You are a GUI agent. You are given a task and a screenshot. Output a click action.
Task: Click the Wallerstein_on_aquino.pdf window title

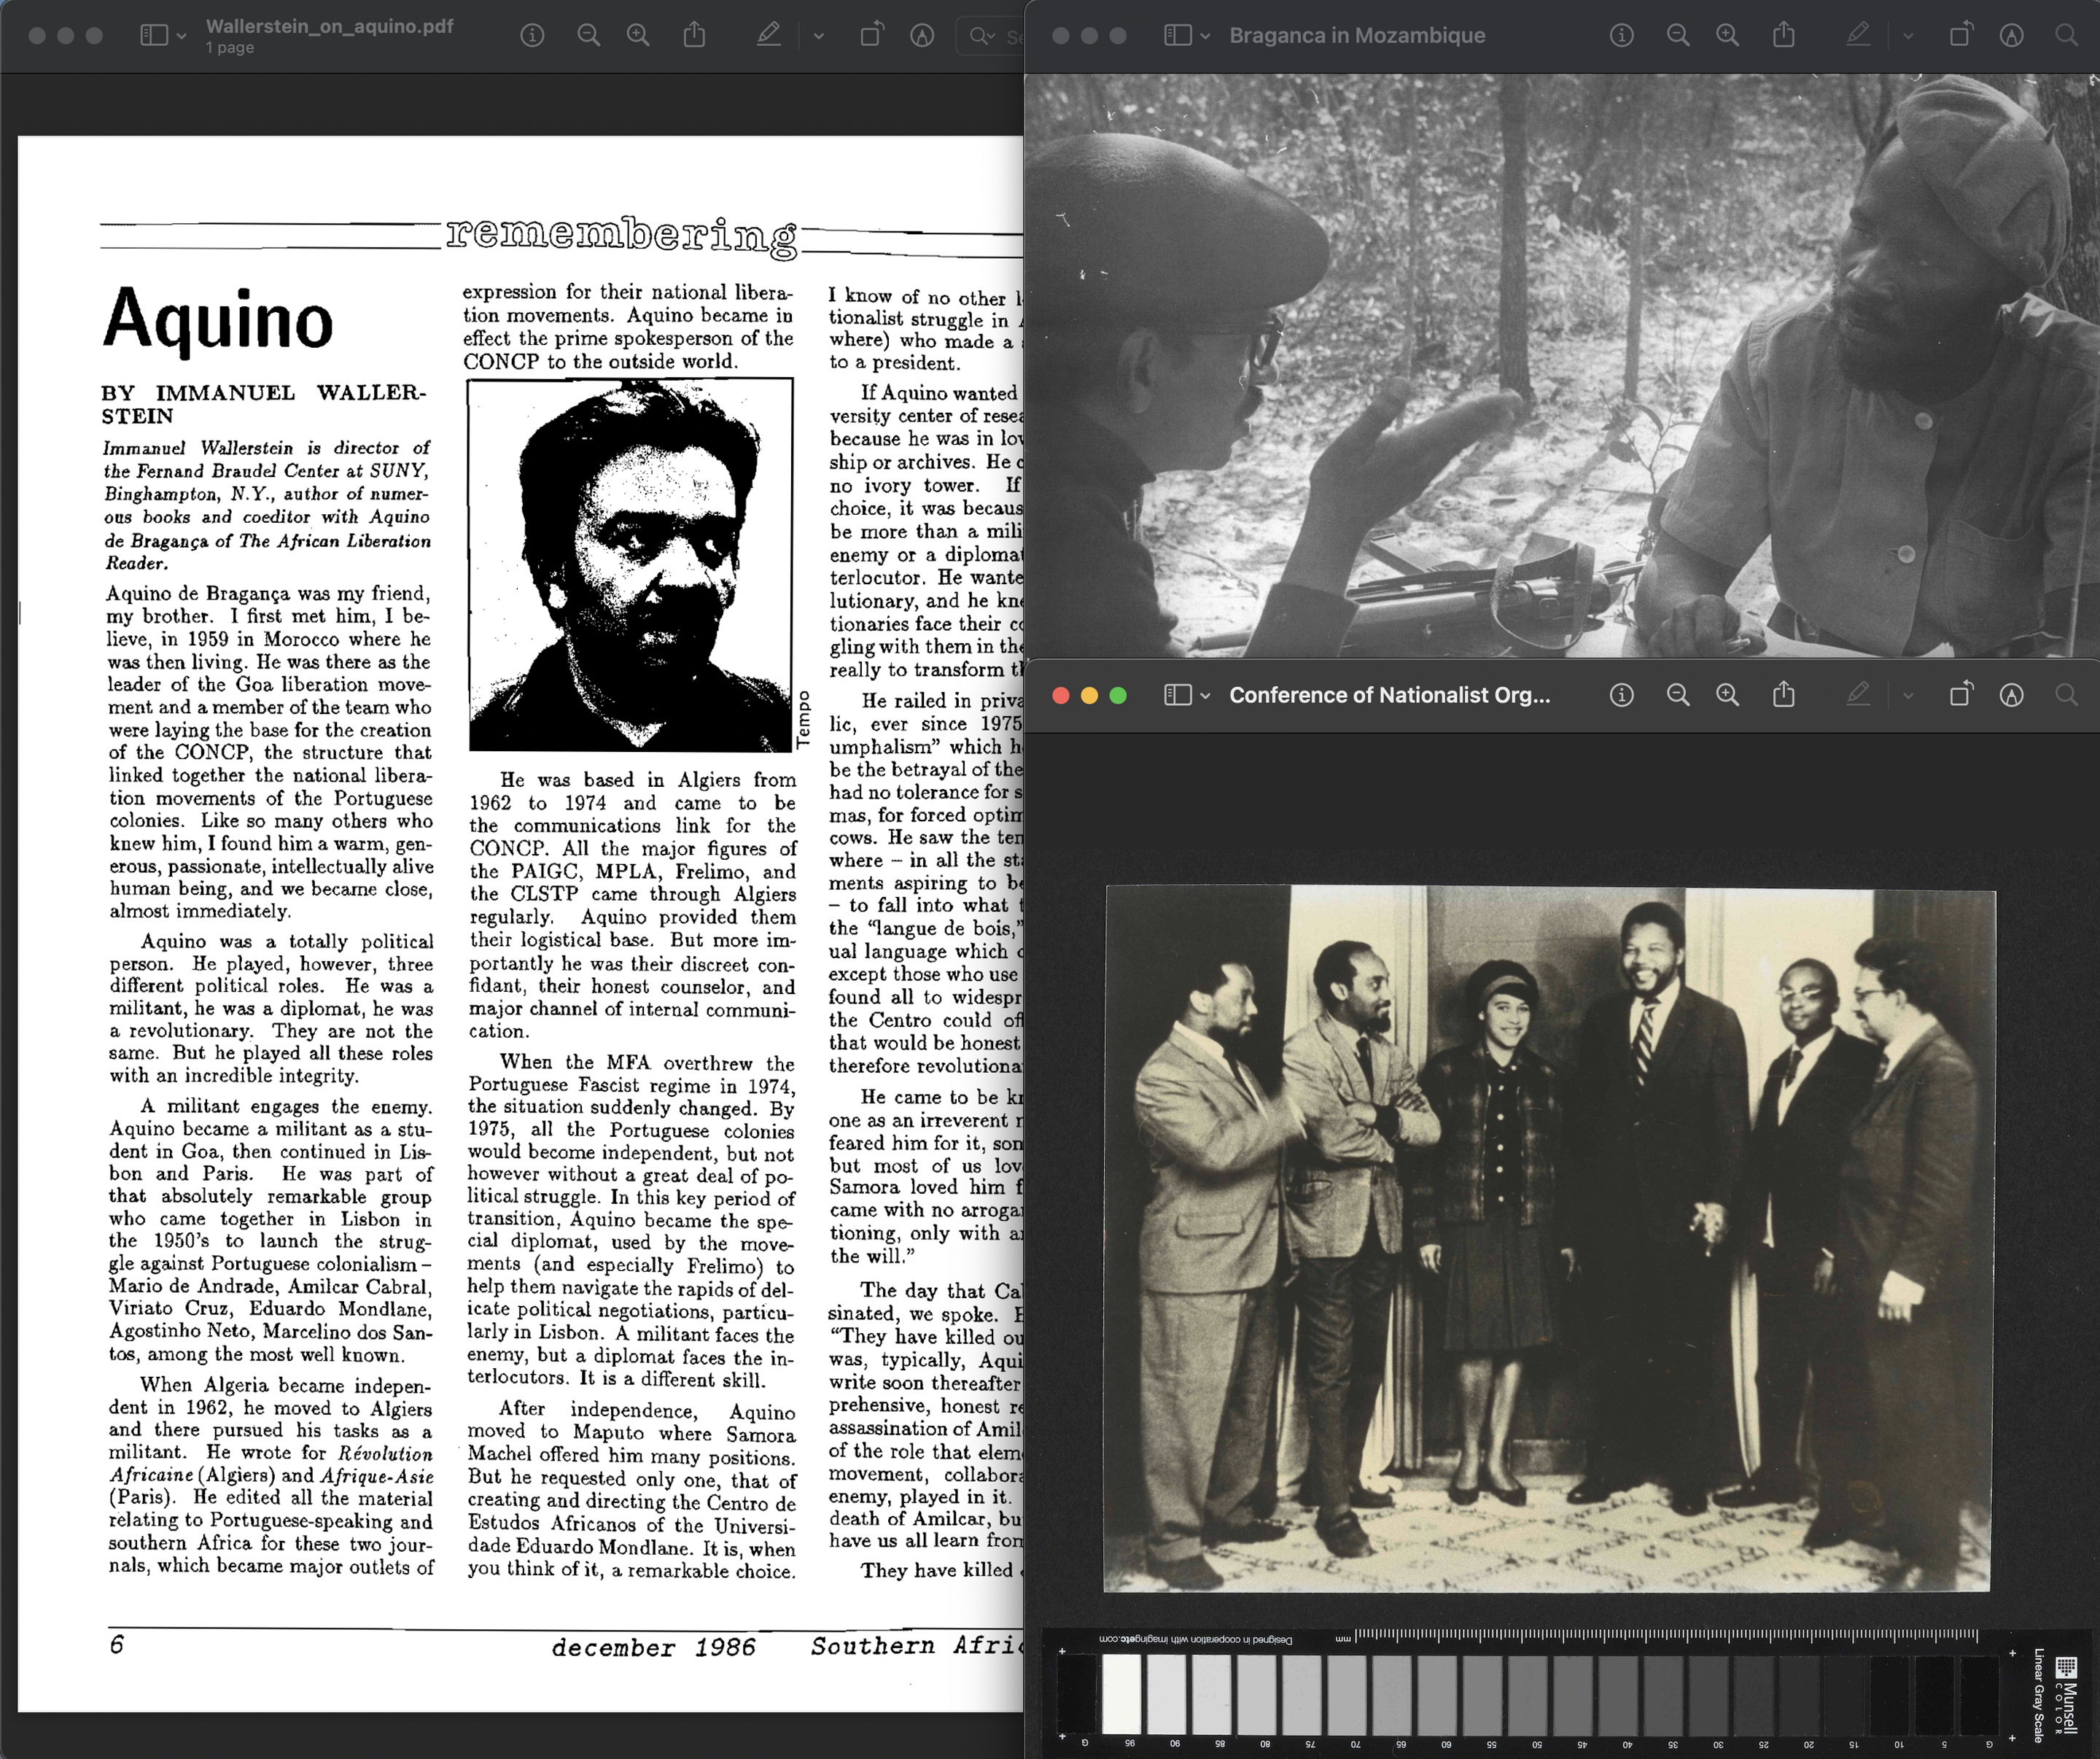coord(330,27)
